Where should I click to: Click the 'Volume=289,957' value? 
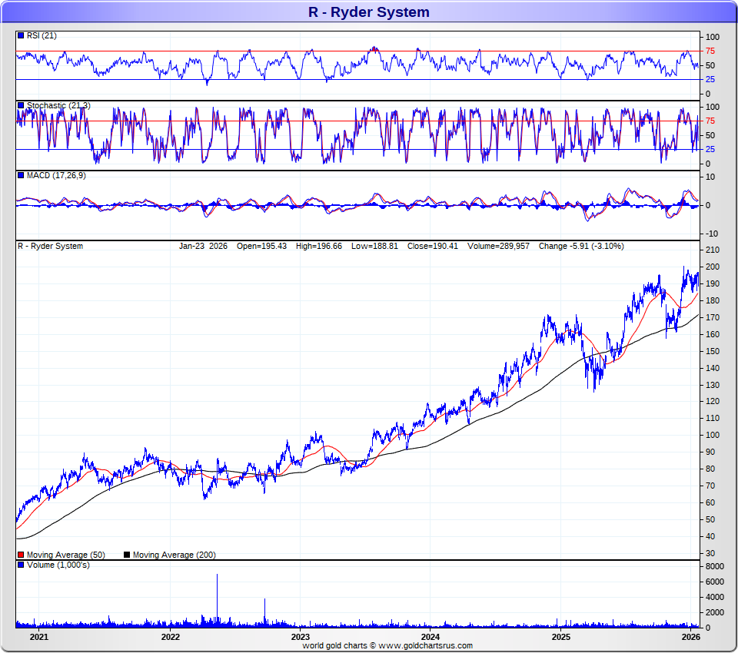click(498, 246)
